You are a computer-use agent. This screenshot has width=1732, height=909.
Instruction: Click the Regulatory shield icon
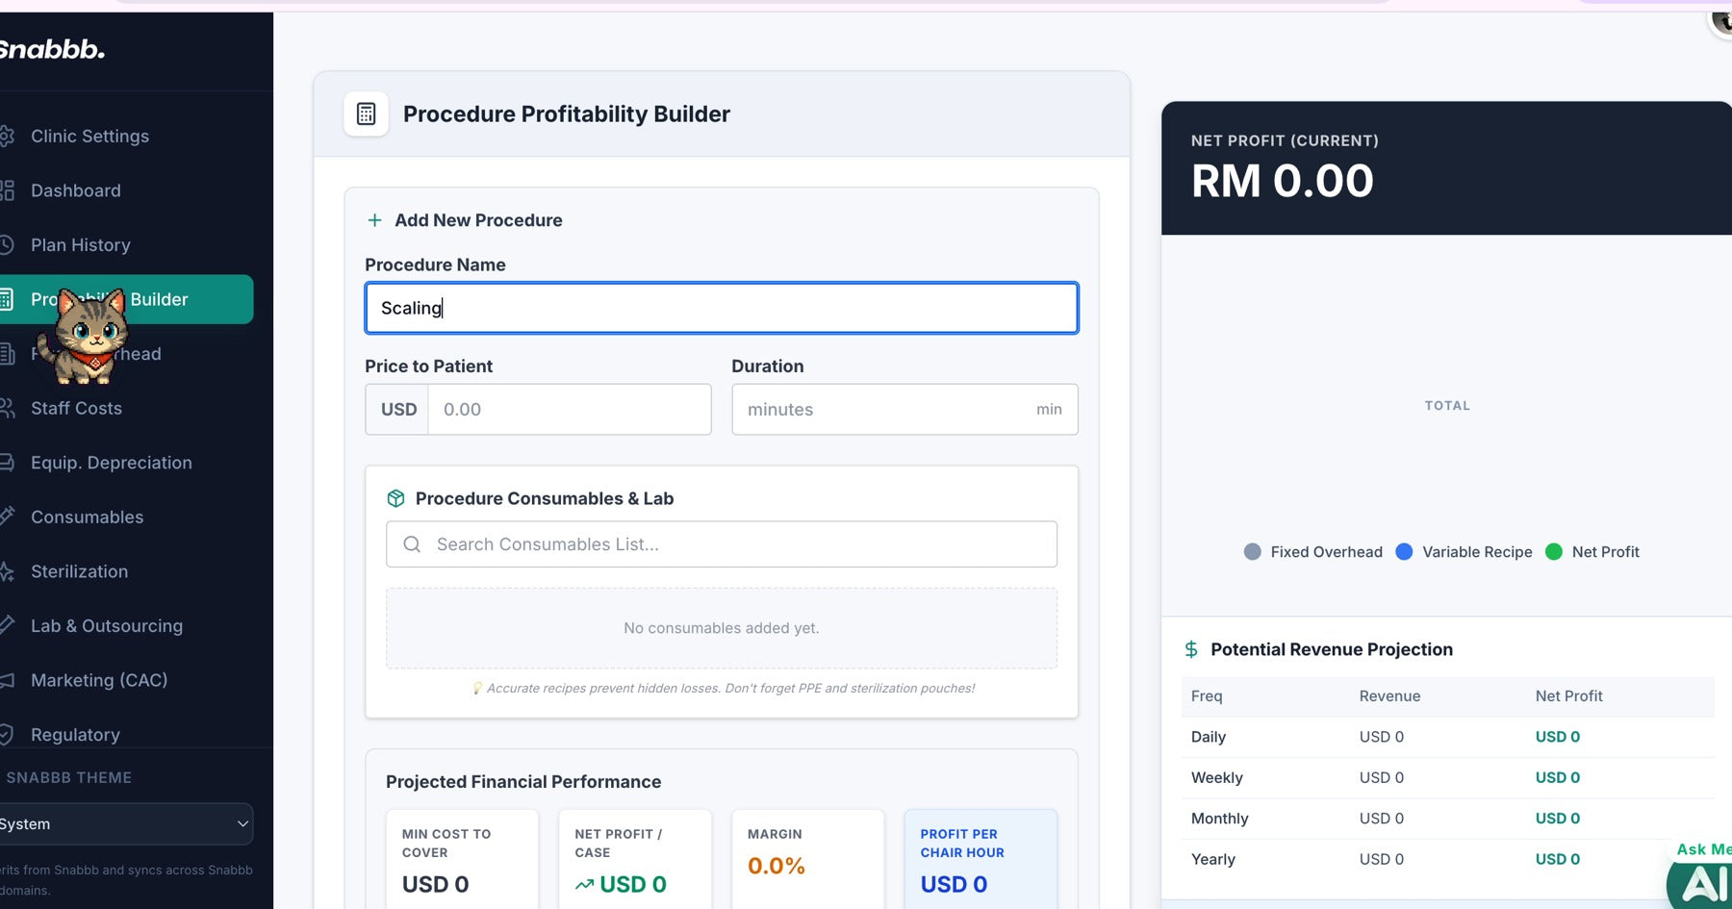[x=6, y=735]
